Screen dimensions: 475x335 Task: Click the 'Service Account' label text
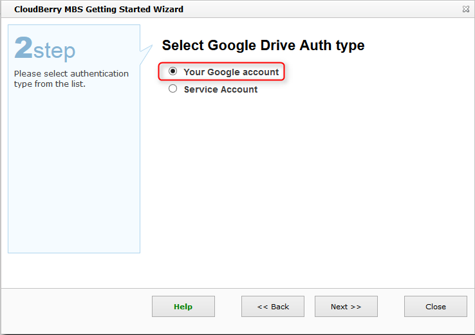[220, 90]
